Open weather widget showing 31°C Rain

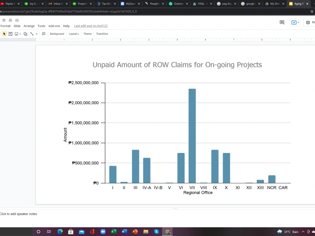point(288,232)
